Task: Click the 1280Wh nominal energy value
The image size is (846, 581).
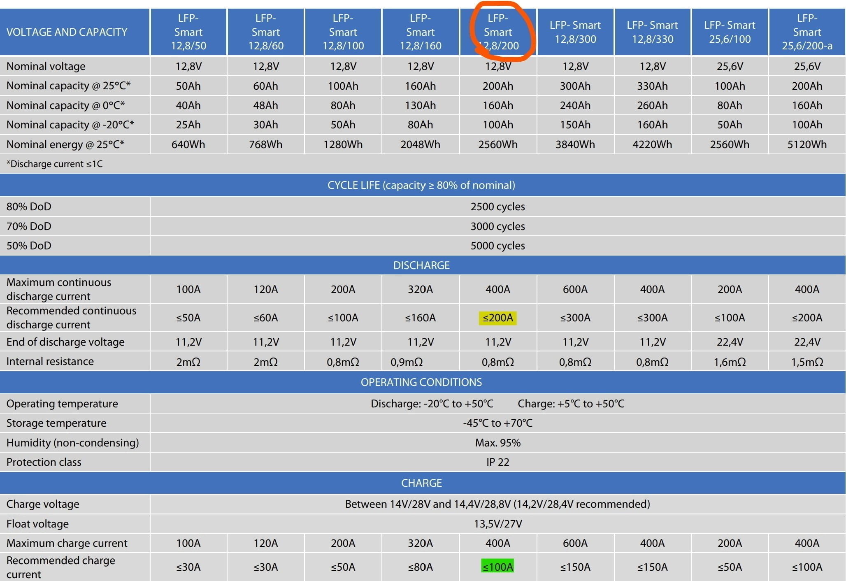Action: (343, 144)
